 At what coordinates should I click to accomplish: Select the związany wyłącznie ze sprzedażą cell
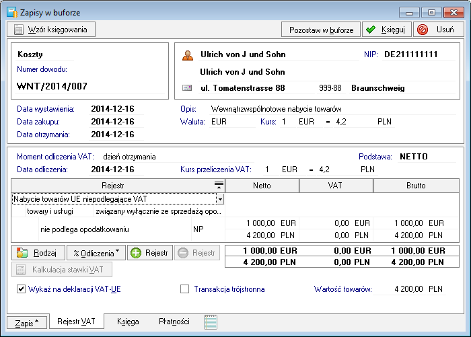click(159, 211)
